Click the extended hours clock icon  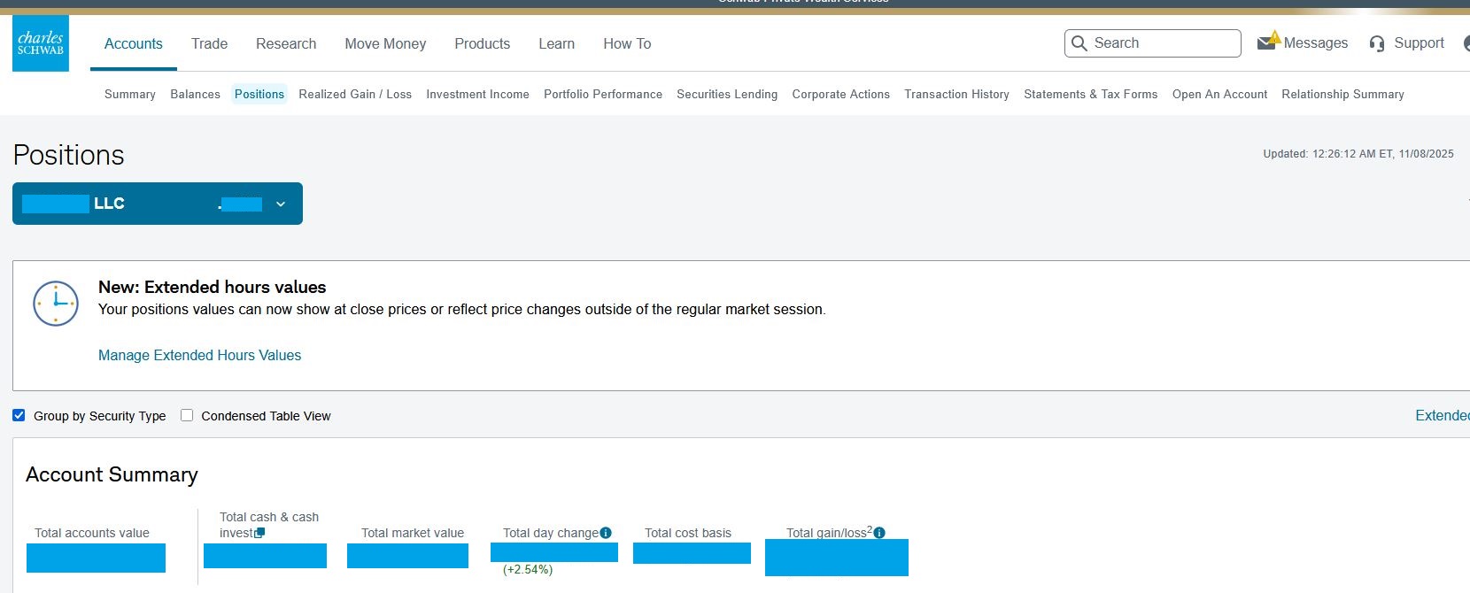[56, 304]
